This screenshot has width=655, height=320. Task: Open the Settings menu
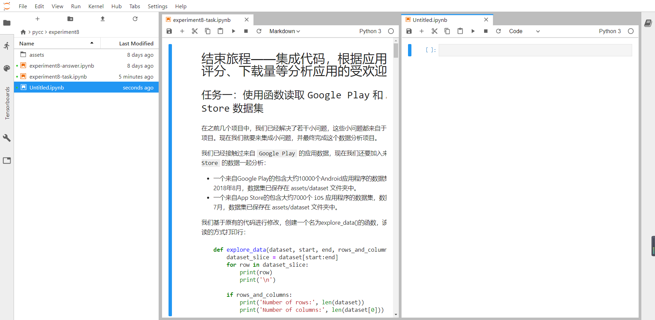coord(158,6)
